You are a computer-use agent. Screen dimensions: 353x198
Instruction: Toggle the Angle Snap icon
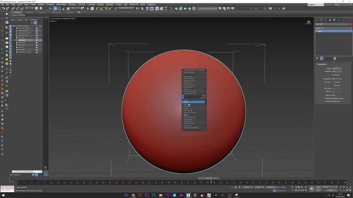click(101, 9)
